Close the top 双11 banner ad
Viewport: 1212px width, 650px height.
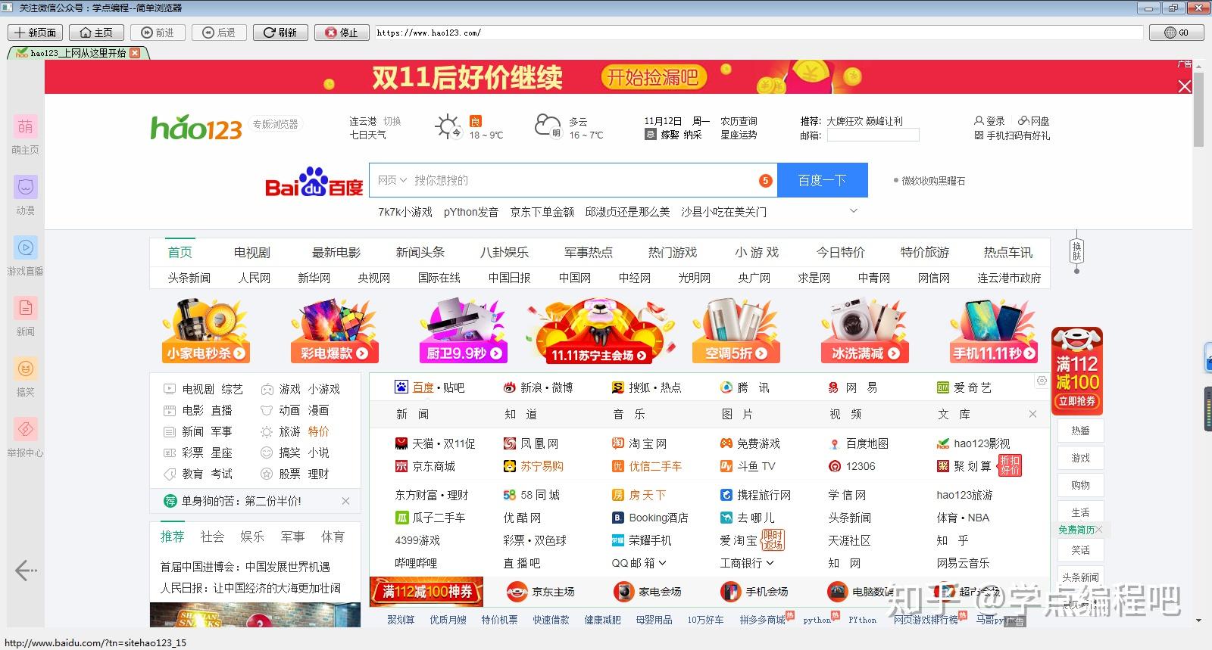coord(1185,86)
